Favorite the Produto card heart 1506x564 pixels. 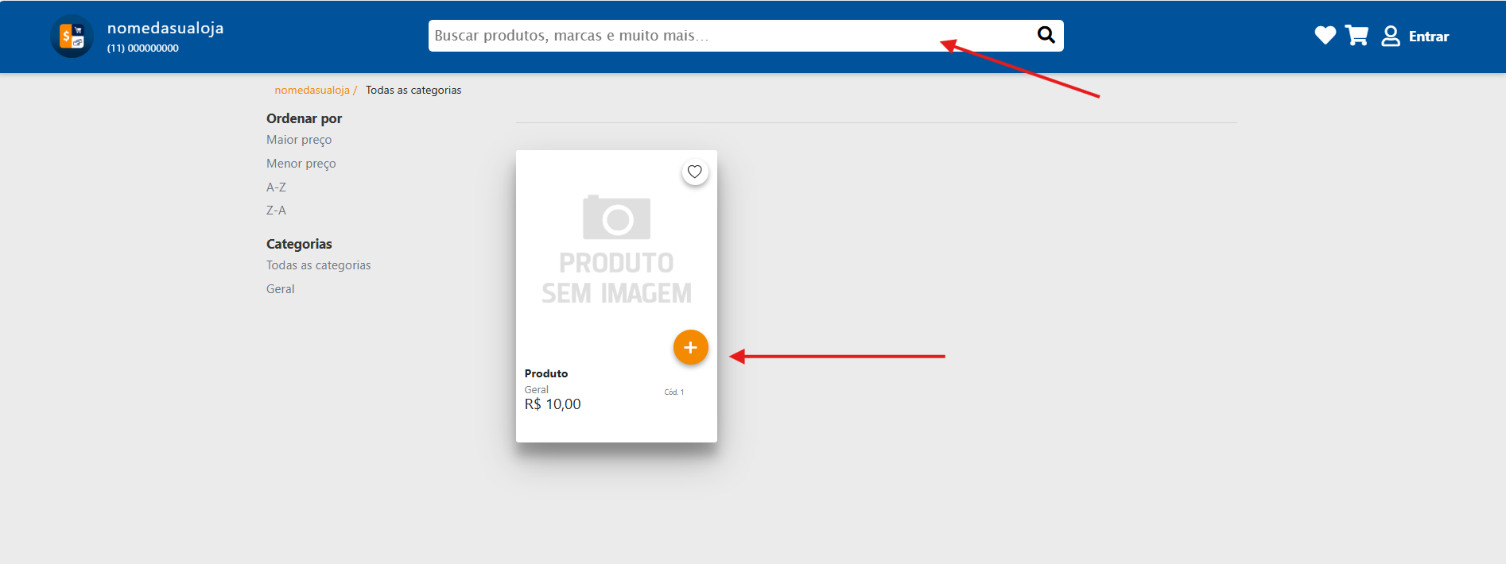695,172
